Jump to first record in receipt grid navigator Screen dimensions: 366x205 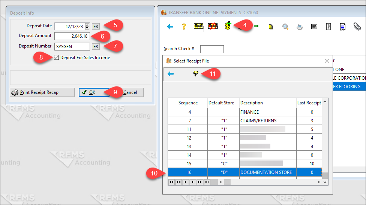[171, 182]
